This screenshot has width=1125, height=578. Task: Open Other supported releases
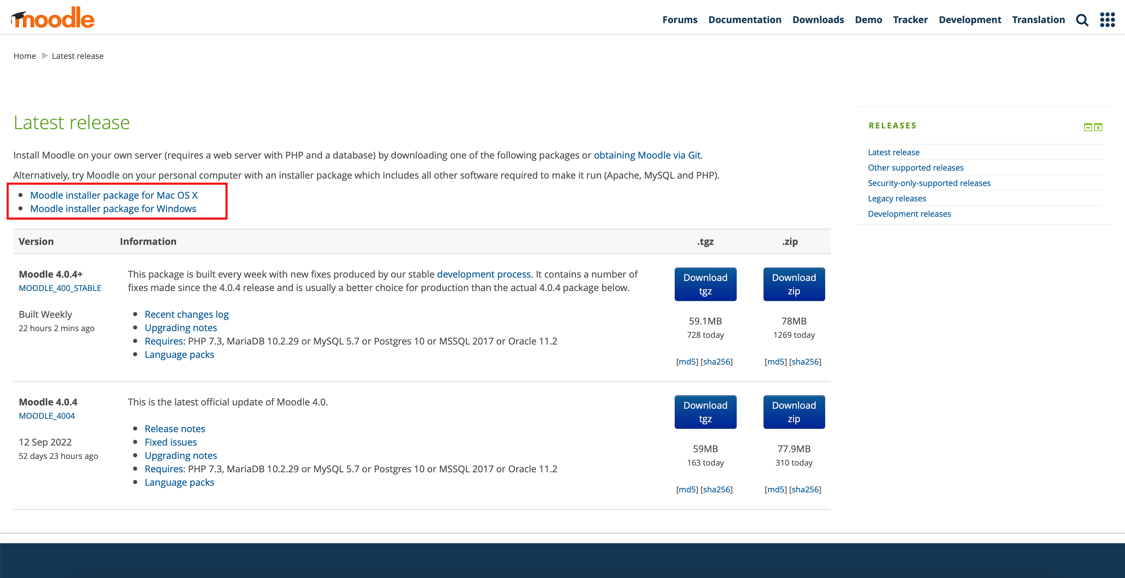[x=915, y=168]
